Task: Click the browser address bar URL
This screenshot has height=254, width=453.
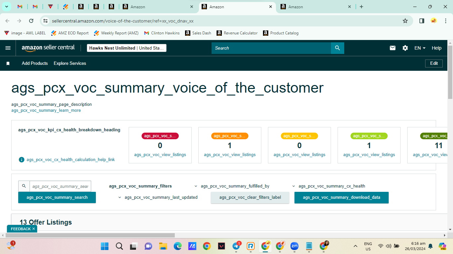Action: coord(123,21)
